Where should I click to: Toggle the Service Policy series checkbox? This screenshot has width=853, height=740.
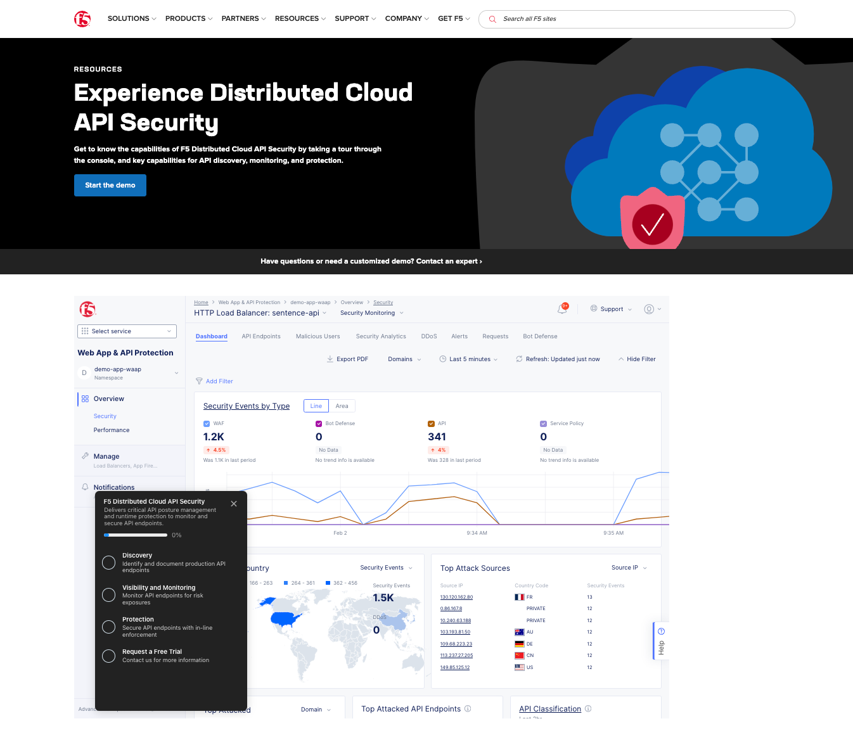(x=543, y=424)
